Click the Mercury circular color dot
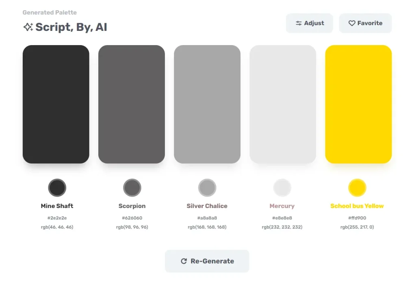 (x=282, y=188)
